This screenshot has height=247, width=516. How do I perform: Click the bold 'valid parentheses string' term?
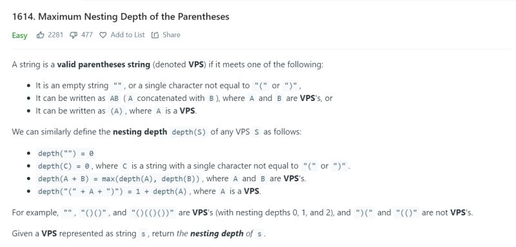tap(103, 64)
